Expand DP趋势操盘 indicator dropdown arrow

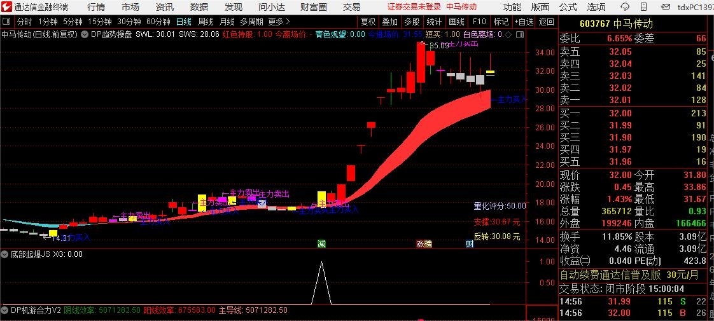[x=85, y=34]
